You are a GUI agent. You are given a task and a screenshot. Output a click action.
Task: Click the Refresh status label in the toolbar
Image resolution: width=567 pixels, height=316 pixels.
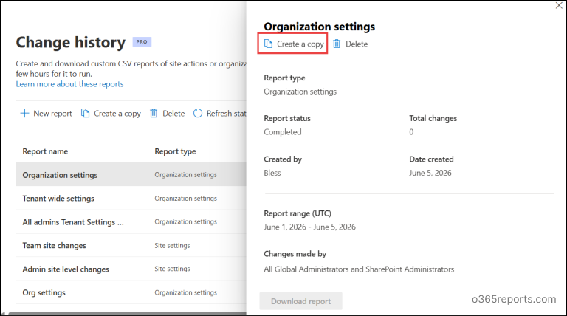click(227, 114)
